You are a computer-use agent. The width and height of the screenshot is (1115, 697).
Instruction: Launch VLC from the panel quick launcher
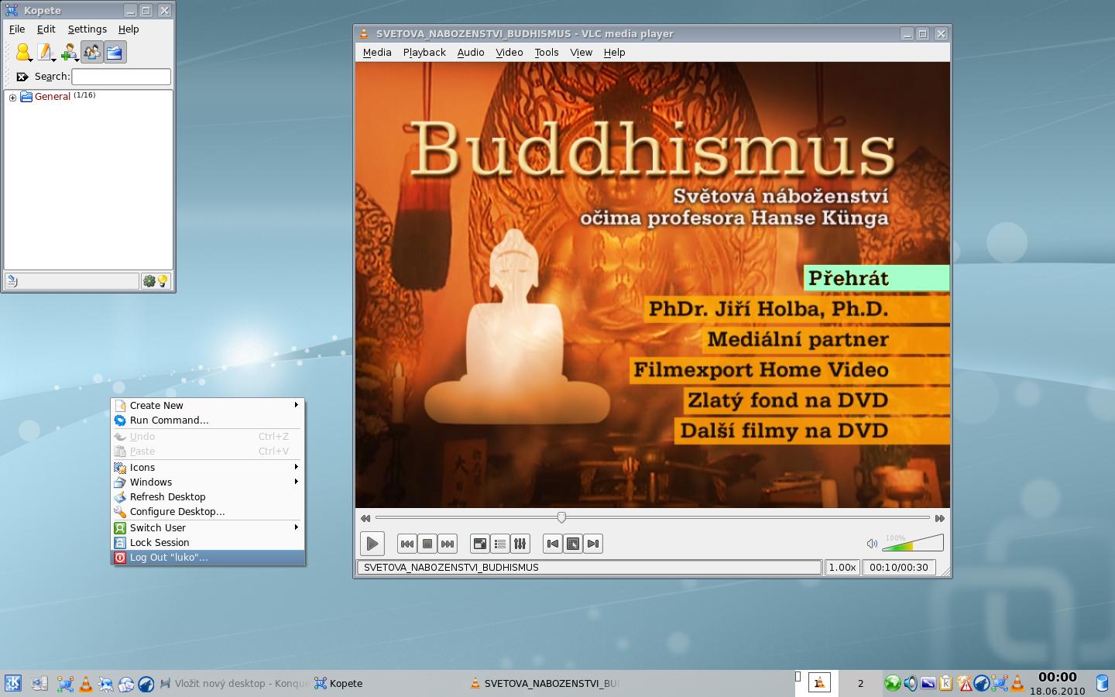tap(86, 684)
